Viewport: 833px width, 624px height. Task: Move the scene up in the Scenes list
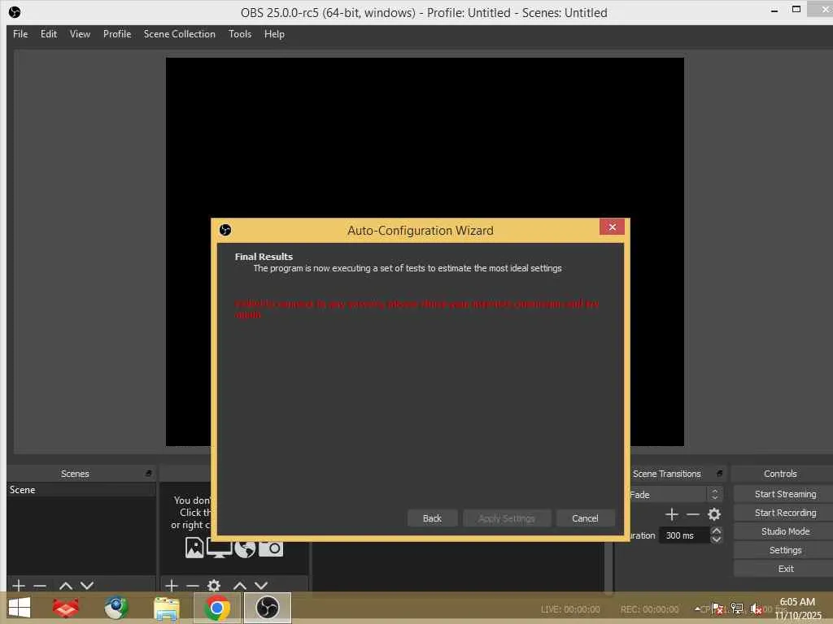(x=66, y=586)
